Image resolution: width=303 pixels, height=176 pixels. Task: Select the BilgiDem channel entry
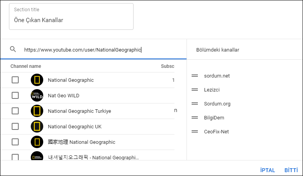(214, 118)
